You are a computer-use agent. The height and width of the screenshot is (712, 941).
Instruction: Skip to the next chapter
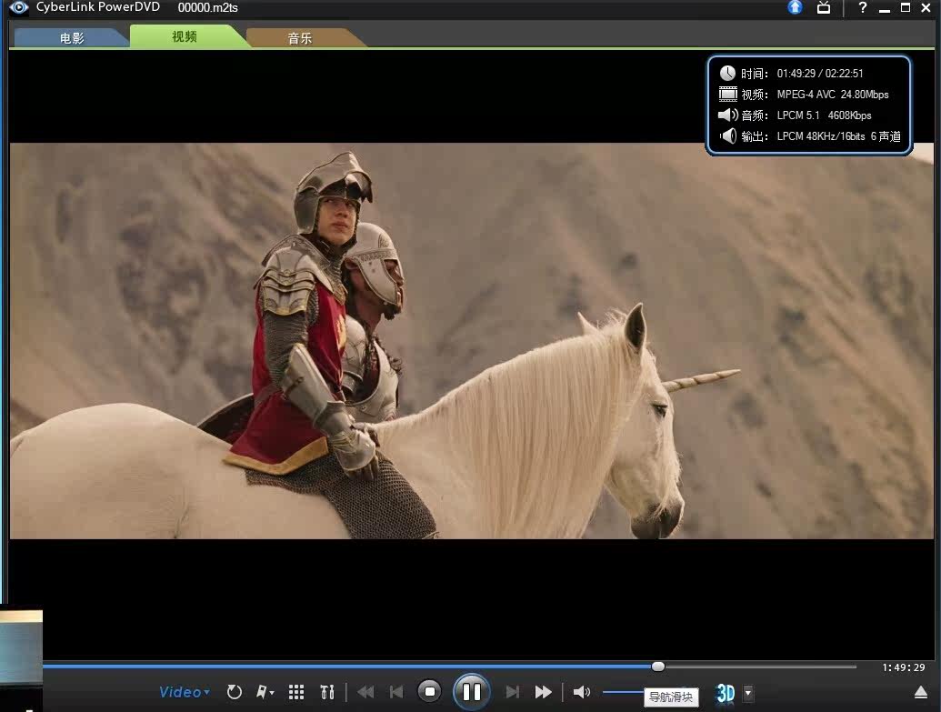[512, 692]
